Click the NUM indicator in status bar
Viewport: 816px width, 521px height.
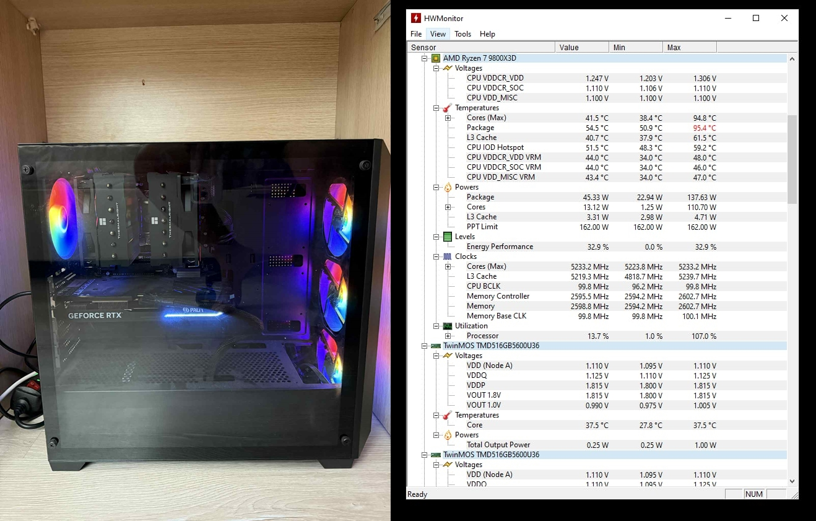(754, 494)
